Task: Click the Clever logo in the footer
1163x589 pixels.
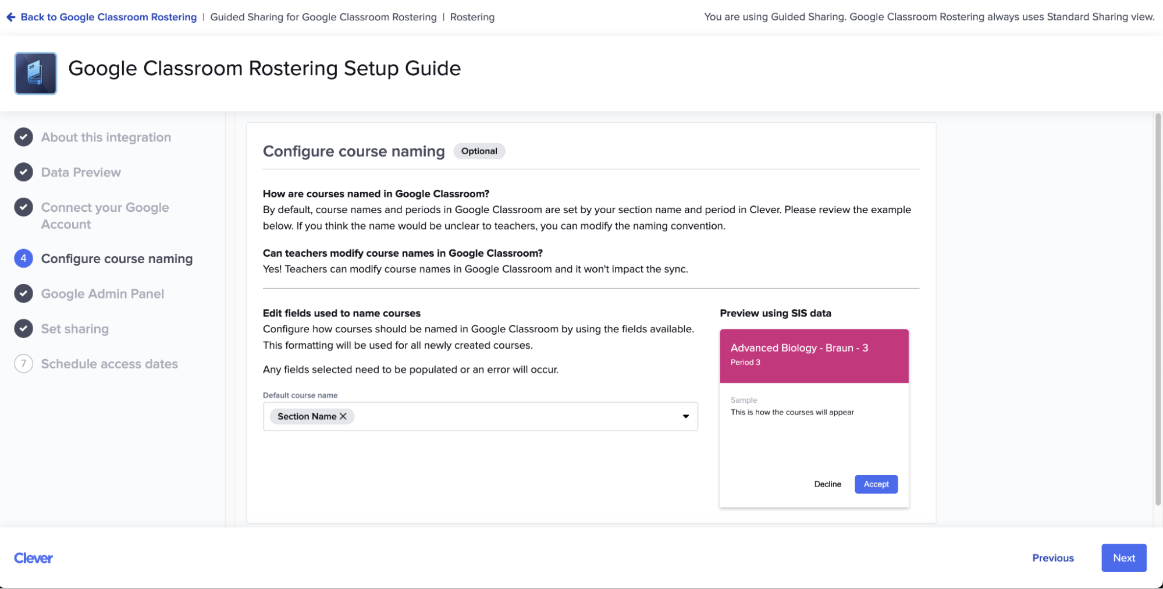Action: point(33,558)
